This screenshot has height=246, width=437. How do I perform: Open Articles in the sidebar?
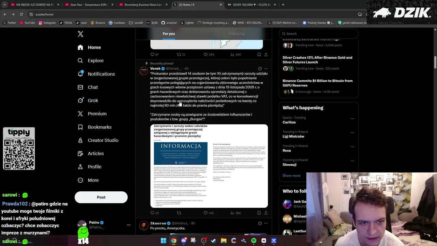91,153
